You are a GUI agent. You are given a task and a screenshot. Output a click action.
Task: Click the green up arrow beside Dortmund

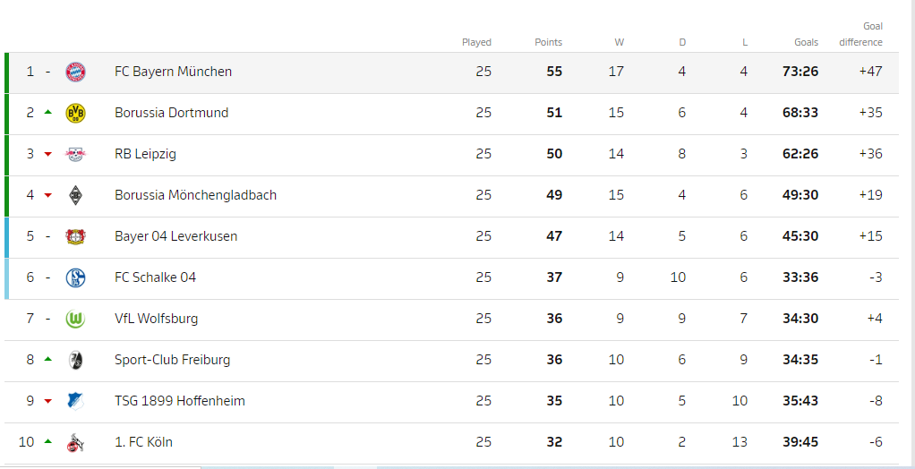pyautogui.click(x=48, y=113)
